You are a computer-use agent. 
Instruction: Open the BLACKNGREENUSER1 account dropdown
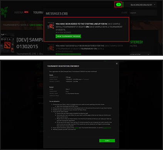click(143, 5)
